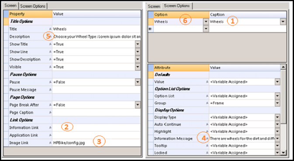Viewport: 294px width, 161px height.
Task: Click the formula icon beside Auto Continue
Action: pyautogui.click(x=207, y=124)
